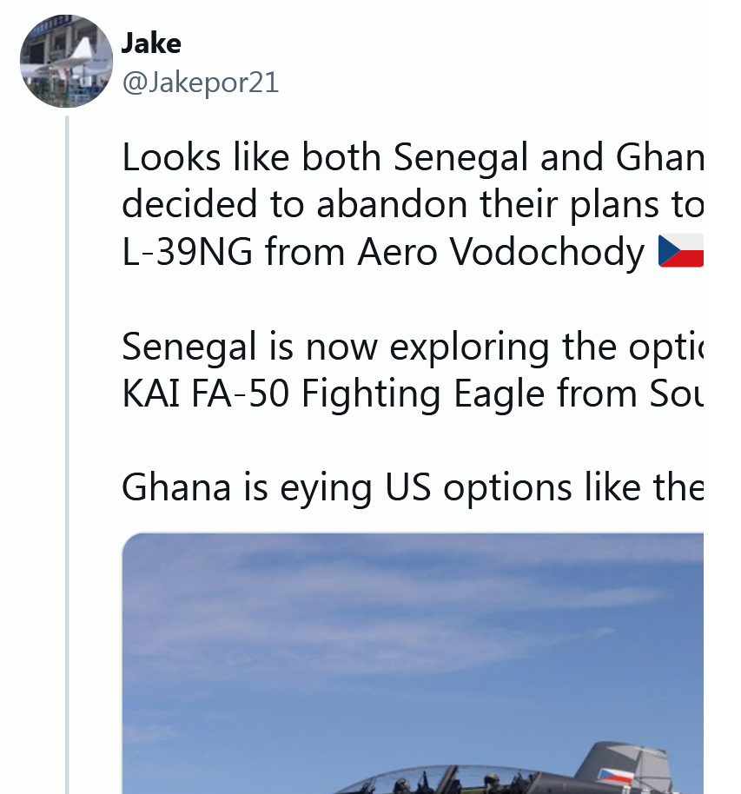The width and height of the screenshot is (741, 794).
Task: Click the word "Senegal" in first line
Action: point(460,157)
